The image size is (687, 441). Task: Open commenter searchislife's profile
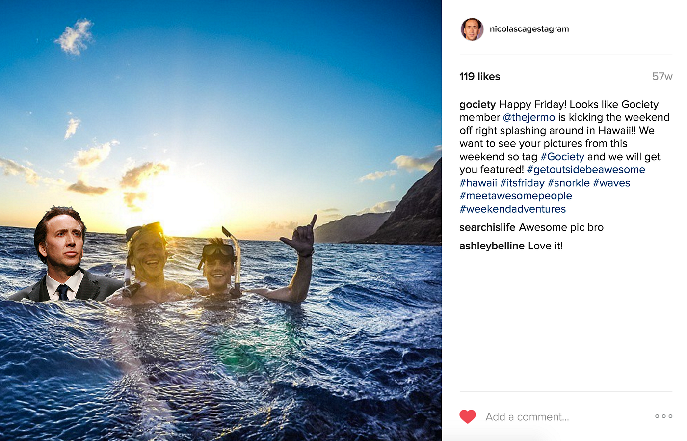(487, 227)
